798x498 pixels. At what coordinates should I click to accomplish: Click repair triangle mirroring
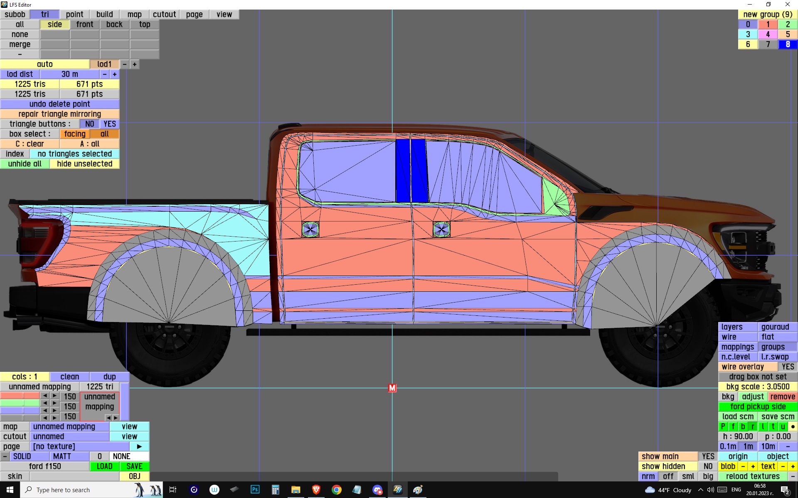click(x=59, y=114)
